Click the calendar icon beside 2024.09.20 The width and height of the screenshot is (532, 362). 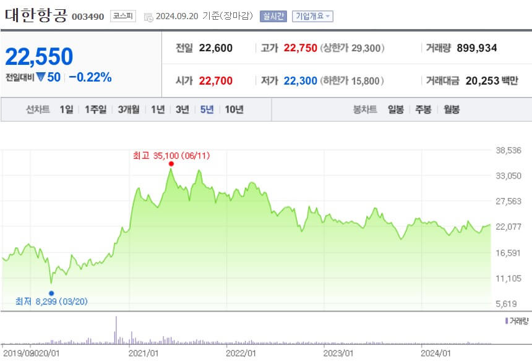point(148,17)
